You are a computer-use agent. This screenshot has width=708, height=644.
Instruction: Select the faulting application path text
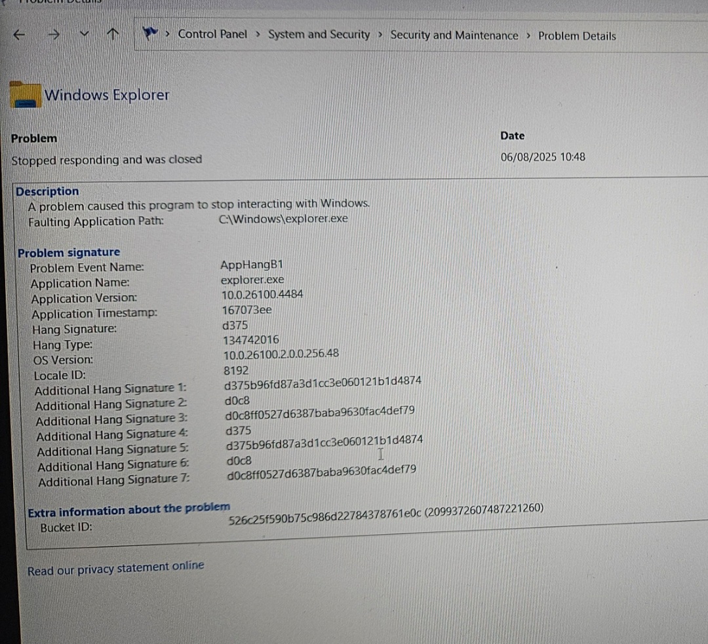[x=282, y=218]
